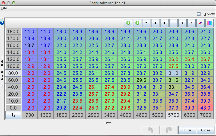
Task: Enable the 3D View checkbox
Action: [x=199, y=14]
